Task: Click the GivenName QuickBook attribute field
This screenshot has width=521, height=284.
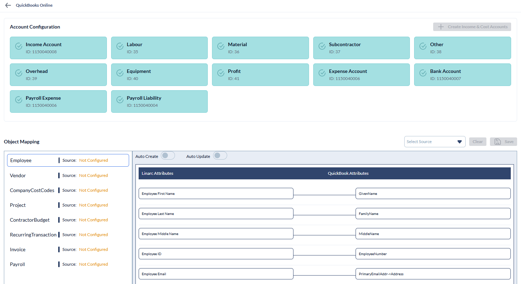Action: pos(433,193)
